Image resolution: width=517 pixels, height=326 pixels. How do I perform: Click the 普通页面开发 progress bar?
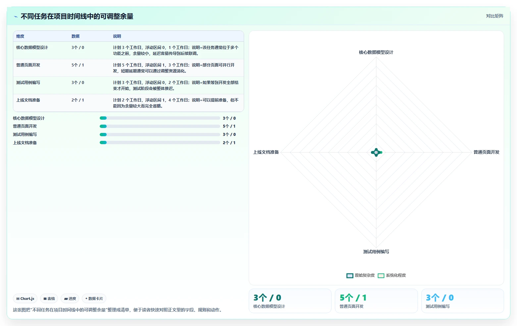click(x=160, y=126)
